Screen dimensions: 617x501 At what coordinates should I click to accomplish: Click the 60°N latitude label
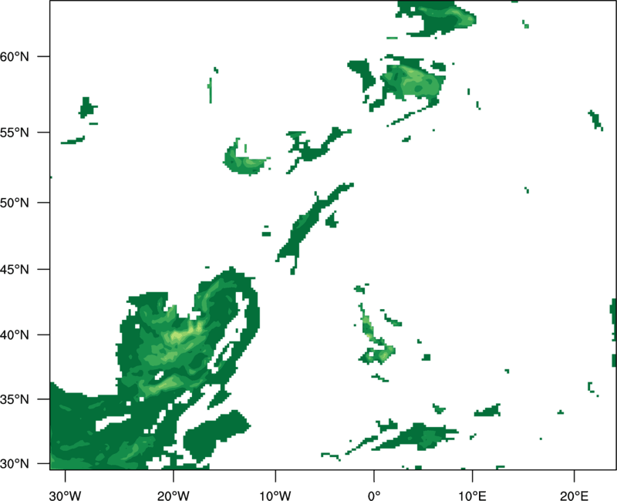tap(15, 56)
